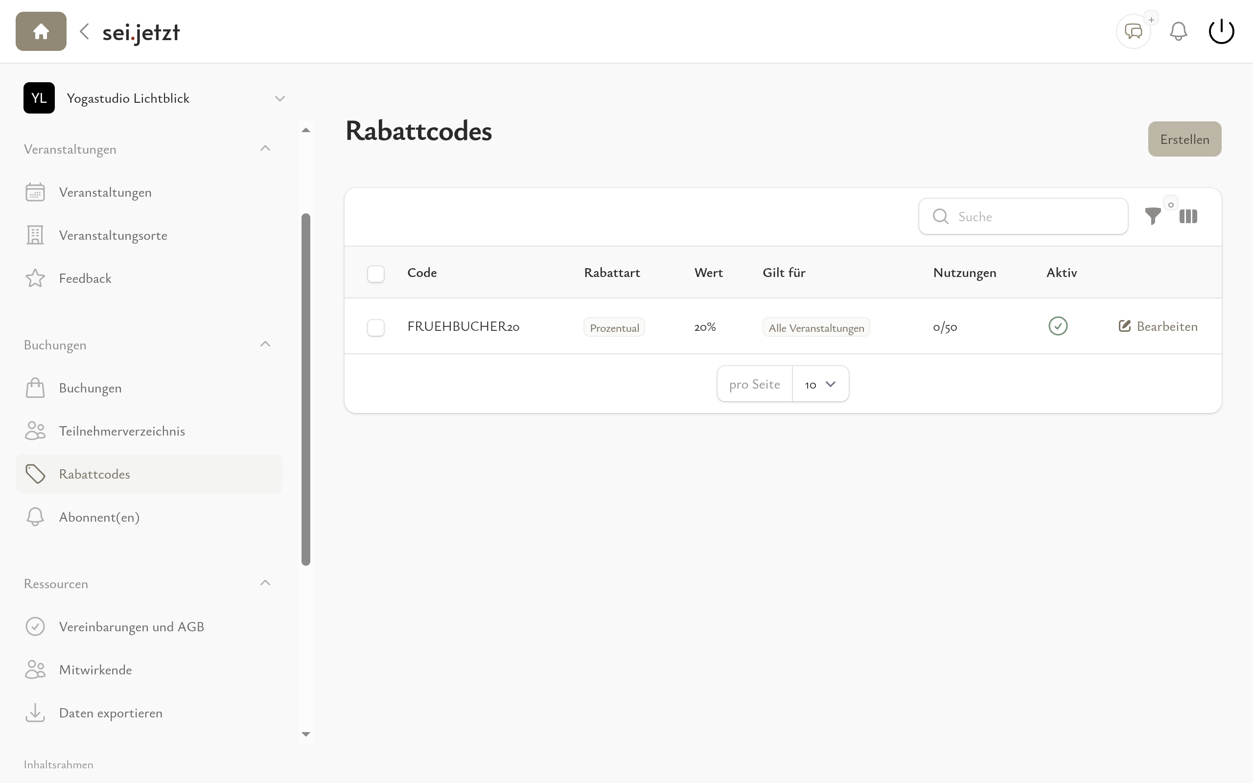Click the Aktiv checkmark for FRUEHBUCHER20
1253x783 pixels.
(x=1058, y=326)
